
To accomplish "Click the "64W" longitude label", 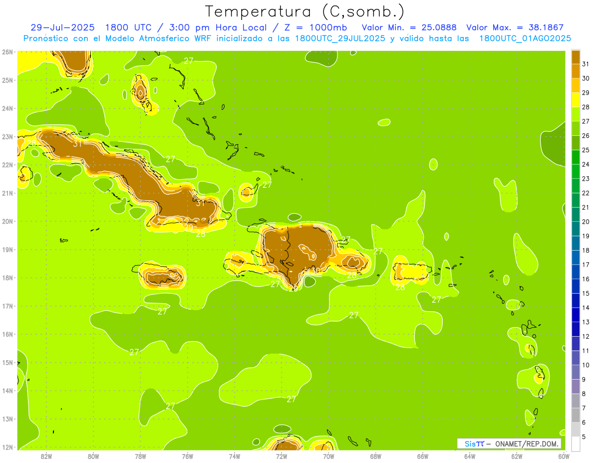I will (470, 456).
